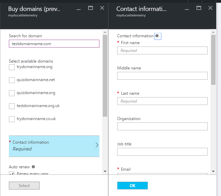
Task: Check the trydomainname.org checkbox
Action: (x=12, y=67)
